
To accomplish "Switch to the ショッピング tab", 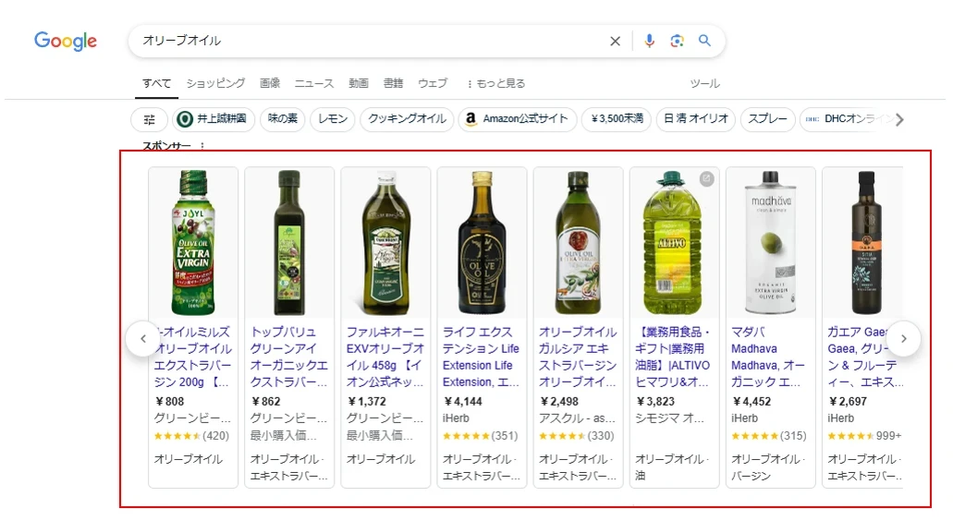I will point(215,83).
